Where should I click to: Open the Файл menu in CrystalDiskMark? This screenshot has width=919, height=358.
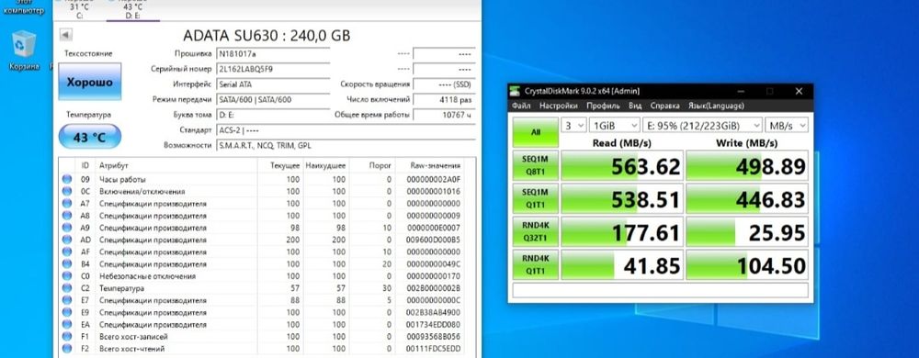[521, 106]
